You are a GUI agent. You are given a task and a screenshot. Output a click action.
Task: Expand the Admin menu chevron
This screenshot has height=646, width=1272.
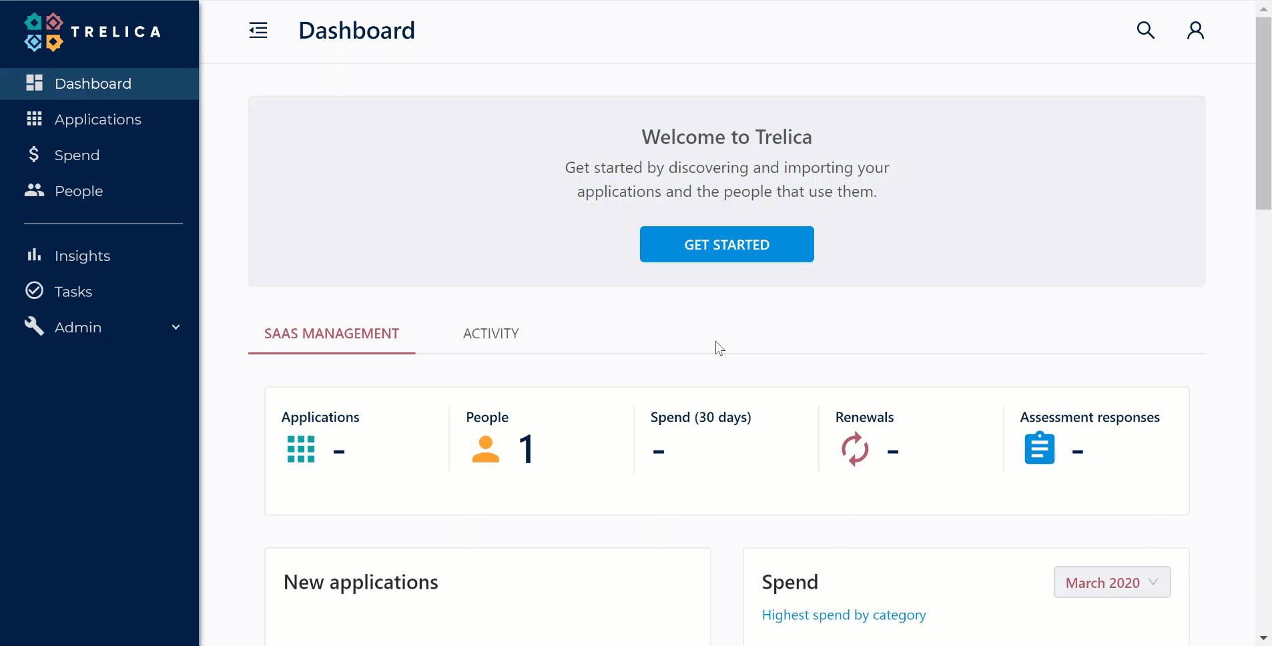pos(176,327)
